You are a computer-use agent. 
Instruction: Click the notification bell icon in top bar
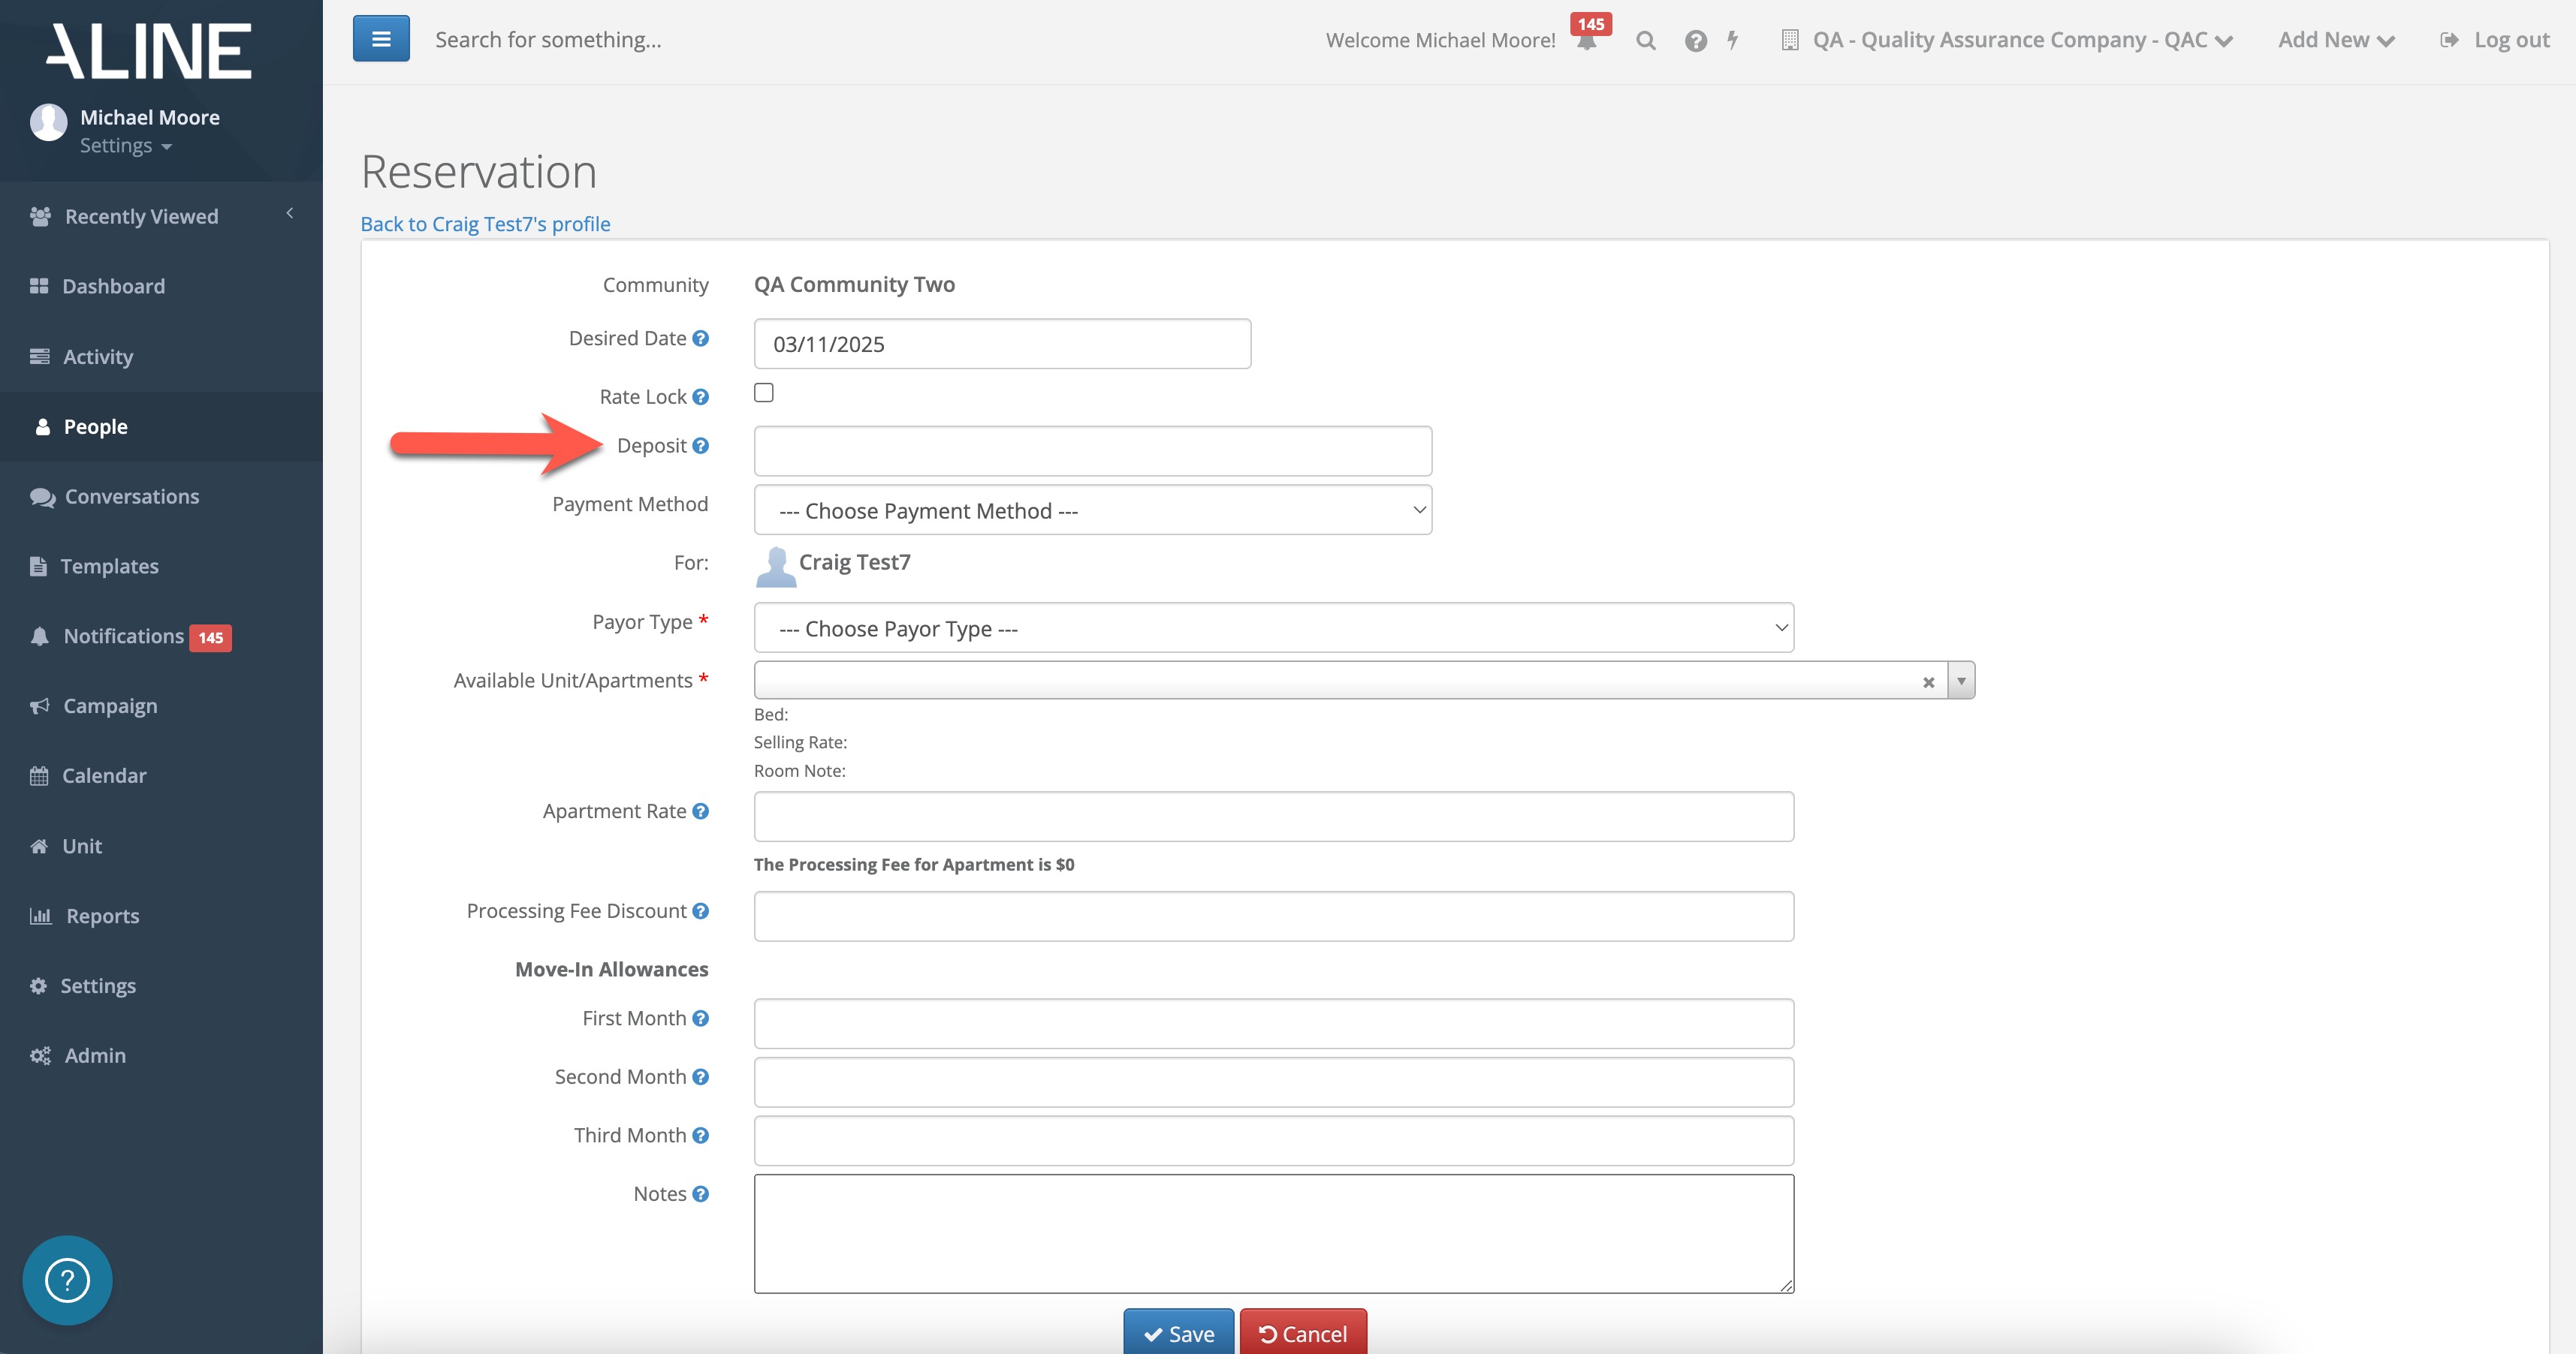pyautogui.click(x=1586, y=41)
